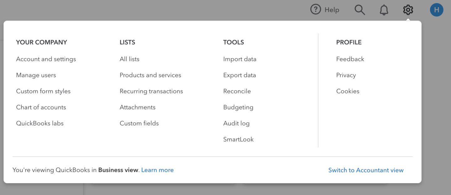The image size is (451, 195).
Task: View the Audit log
Action: pos(236,123)
